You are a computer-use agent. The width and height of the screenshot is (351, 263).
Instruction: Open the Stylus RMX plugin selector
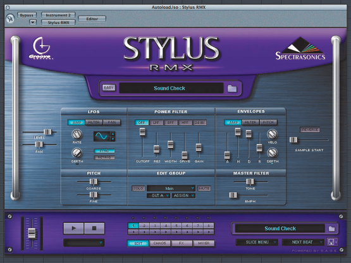coord(58,23)
